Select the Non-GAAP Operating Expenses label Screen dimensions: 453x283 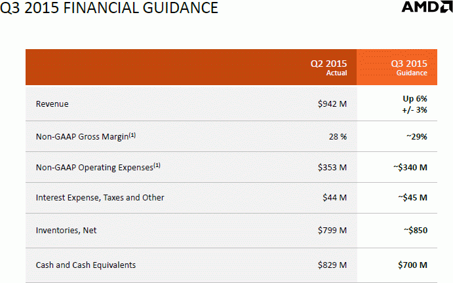click(x=98, y=167)
